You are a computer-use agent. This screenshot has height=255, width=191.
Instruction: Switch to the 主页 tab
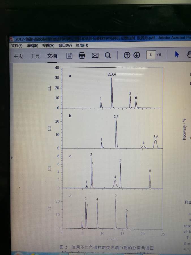(18, 56)
